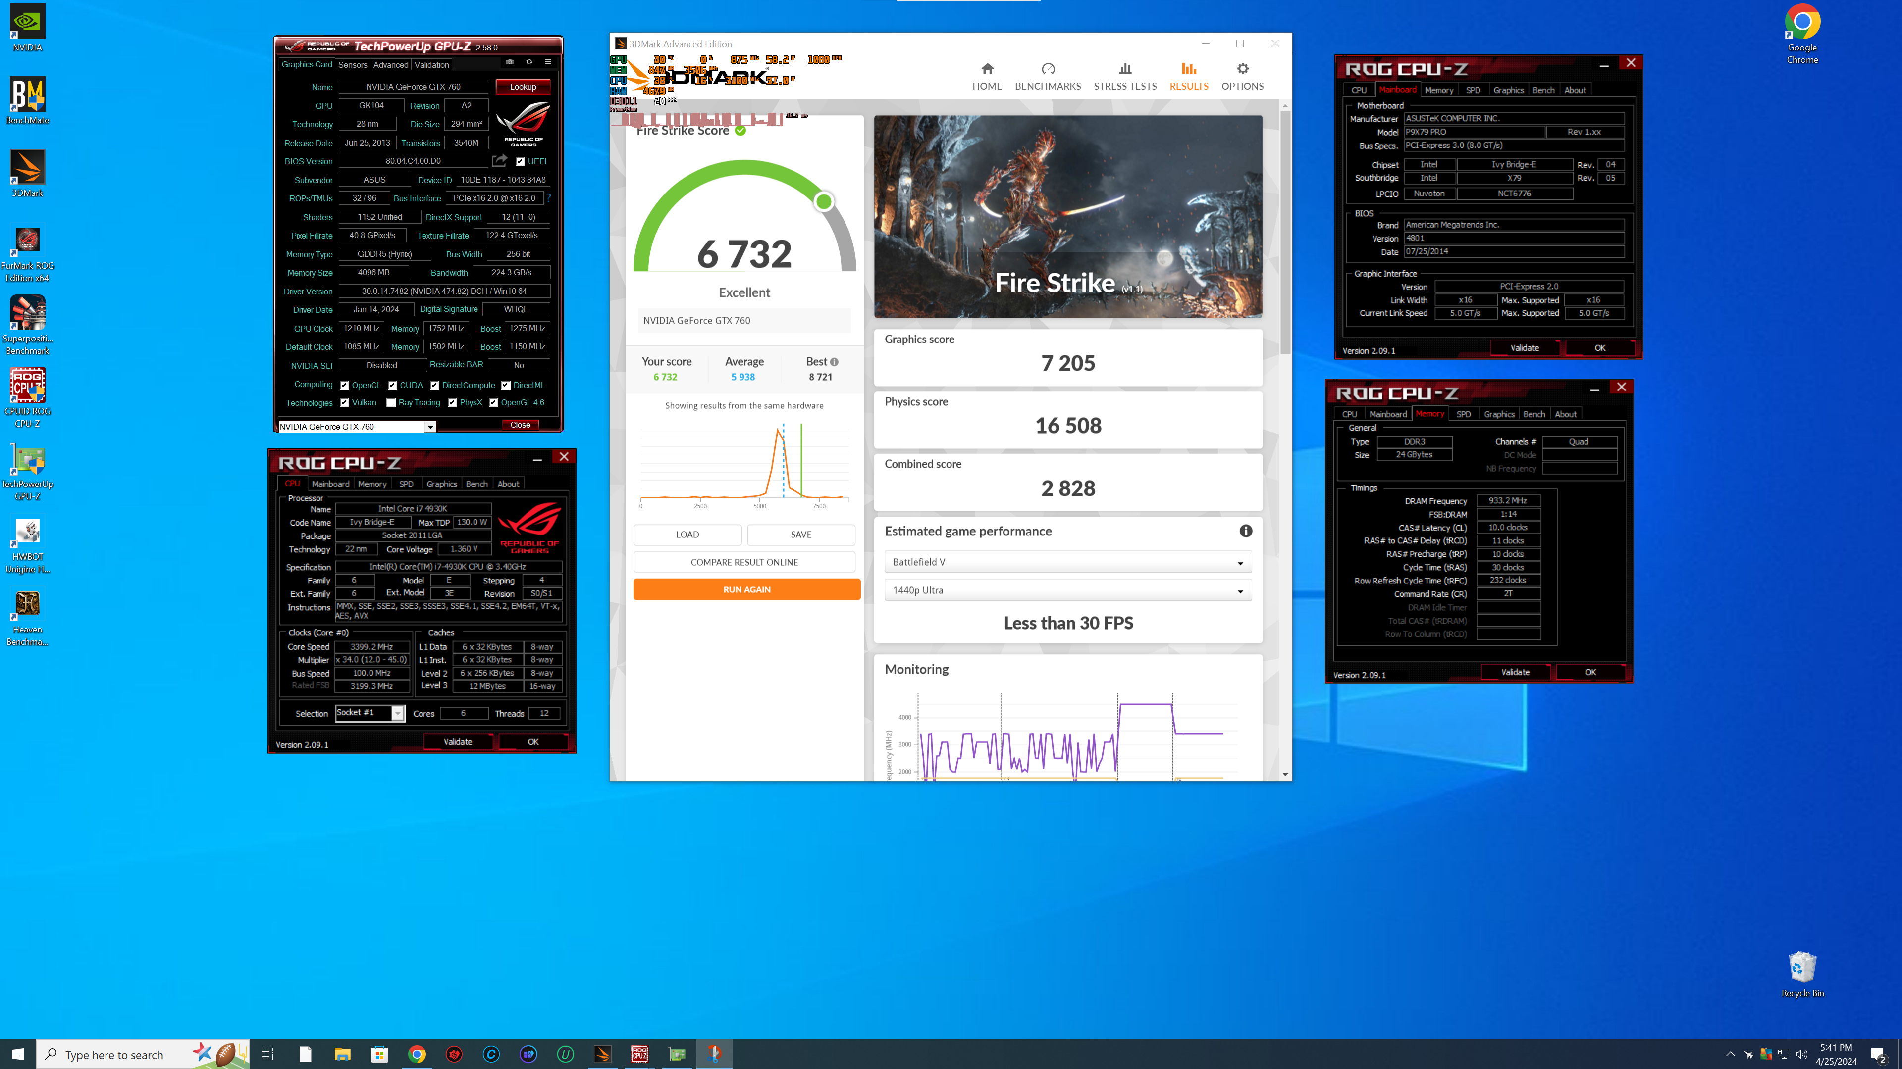This screenshot has width=1902, height=1069.
Task: Open the BenchMate desktop shortcut
Action: 27,100
